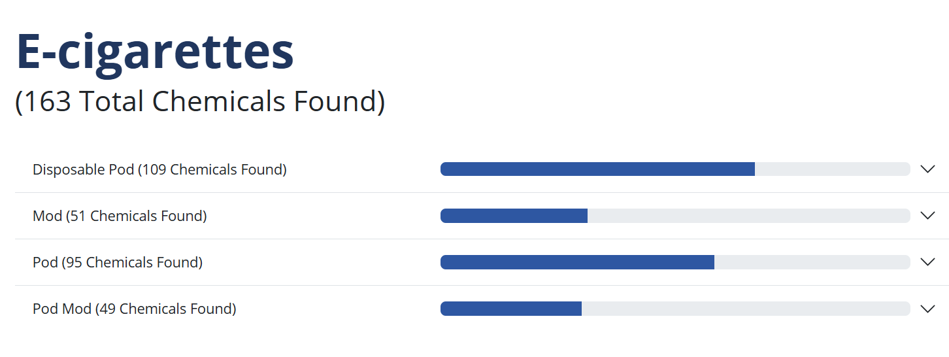This screenshot has width=949, height=357.
Task: Click the filled blue part of Pod bar
Action: coord(577,262)
